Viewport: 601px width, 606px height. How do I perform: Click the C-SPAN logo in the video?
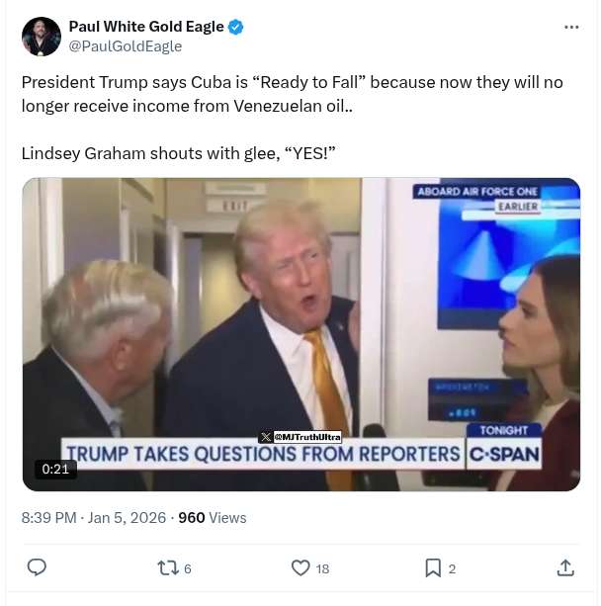click(504, 454)
